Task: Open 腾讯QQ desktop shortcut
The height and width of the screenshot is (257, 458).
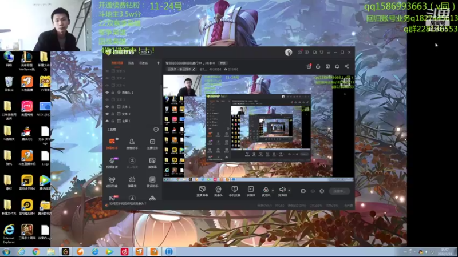Action: (27, 134)
